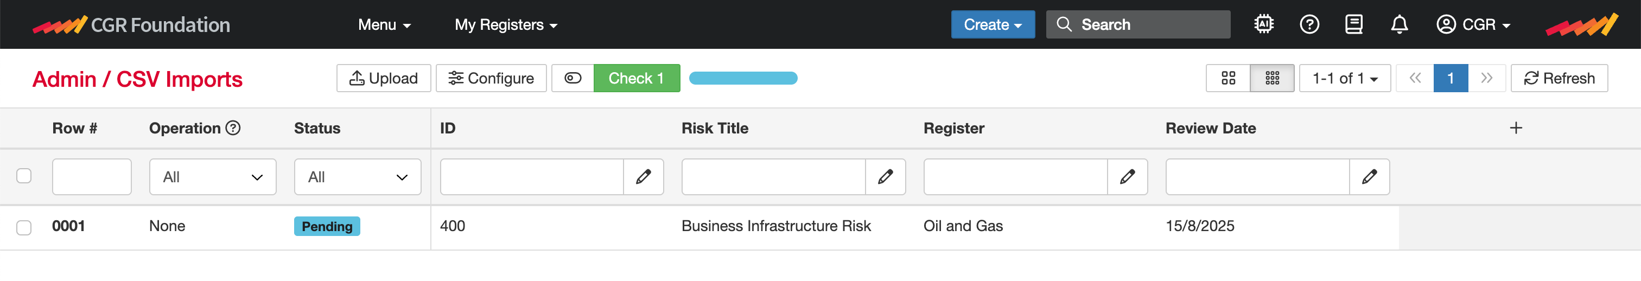
Task: Open the Menu navigation item
Action: (384, 25)
